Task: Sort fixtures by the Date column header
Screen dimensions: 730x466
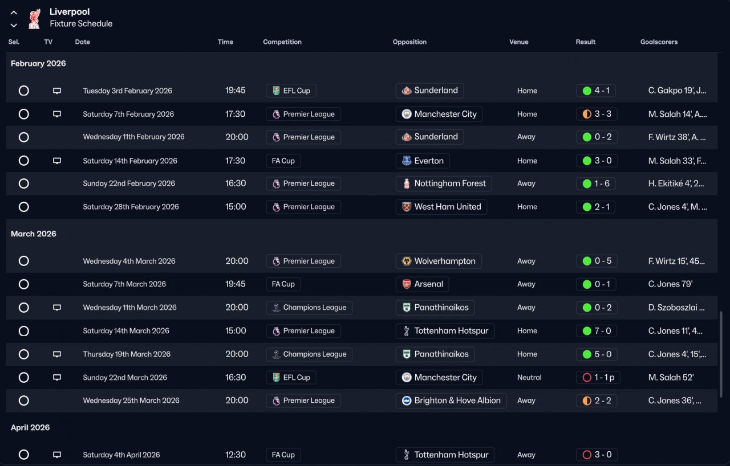Action: 83,42
